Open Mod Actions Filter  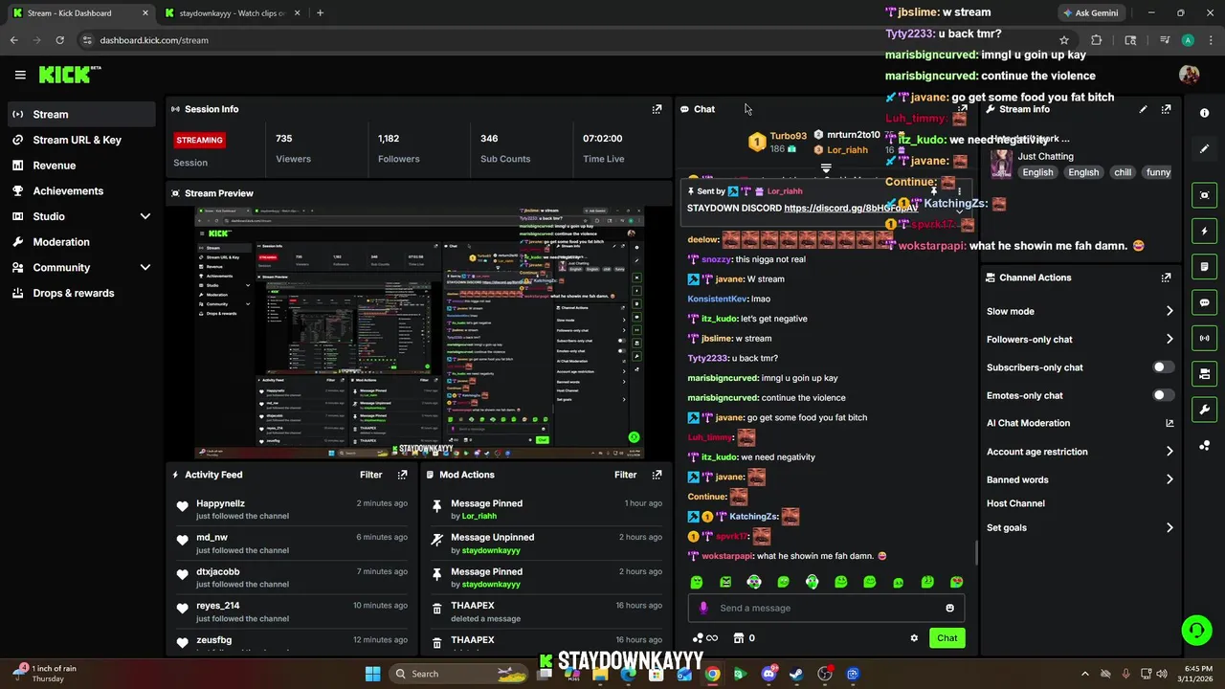[x=626, y=475]
